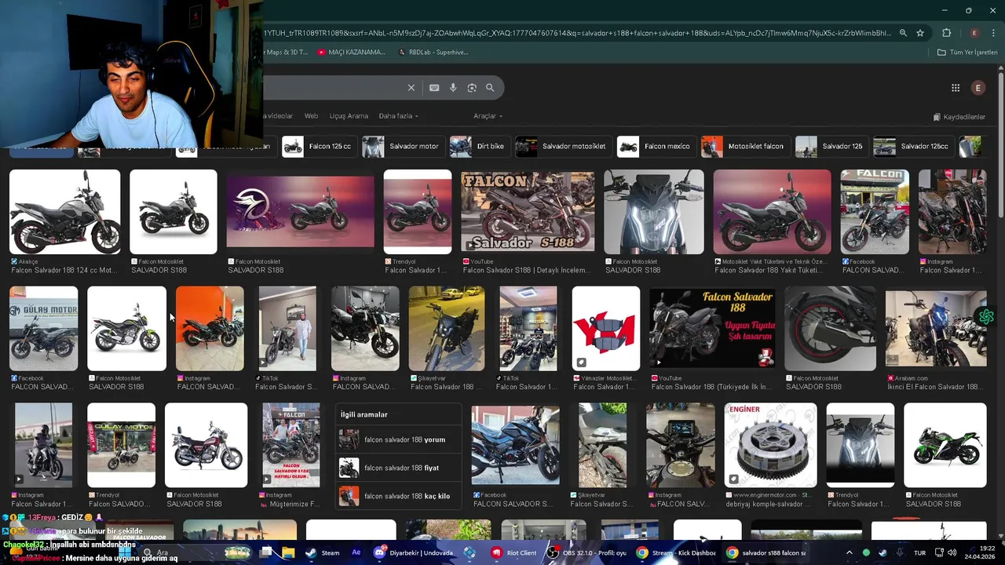Select related search falcon salvador 188 kaç kilo
This screenshot has height=565, width=1005.
click(x=400, y=496)
